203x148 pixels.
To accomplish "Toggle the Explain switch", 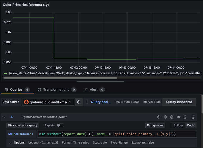I will 60,125.
